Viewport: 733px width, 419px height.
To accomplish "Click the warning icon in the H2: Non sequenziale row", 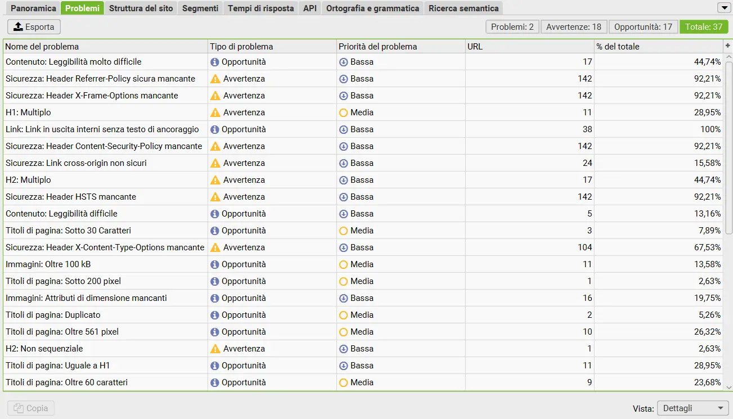I will 215,349.
